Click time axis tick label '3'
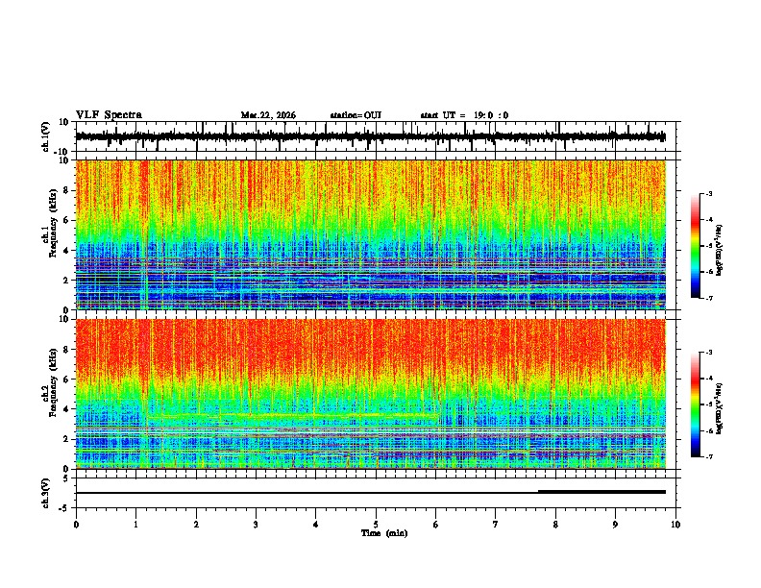 (x=256, y=525)
